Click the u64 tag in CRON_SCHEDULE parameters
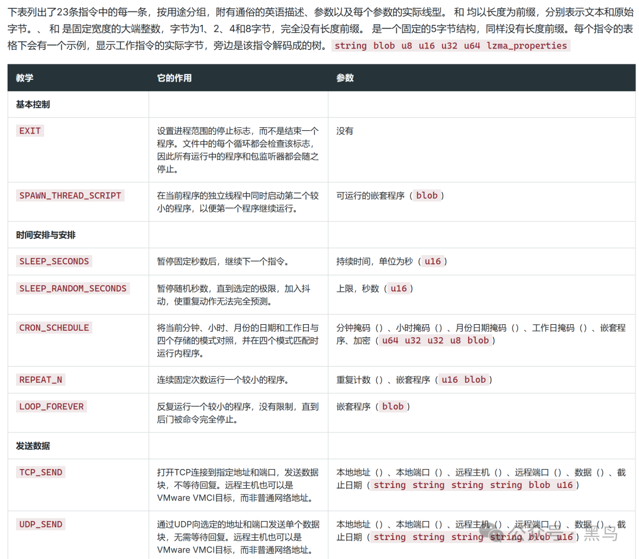The height and width of the screenshot is (559, 639). [x=389, y=341]
